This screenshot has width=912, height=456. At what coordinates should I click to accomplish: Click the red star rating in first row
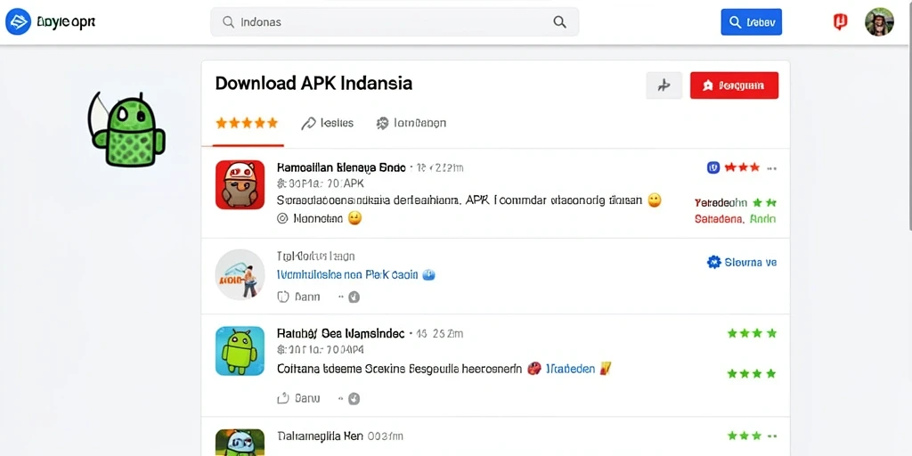coord(742,167)
